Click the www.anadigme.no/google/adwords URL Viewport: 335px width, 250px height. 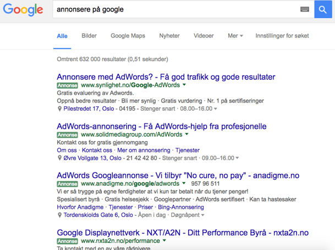[130, 183]
